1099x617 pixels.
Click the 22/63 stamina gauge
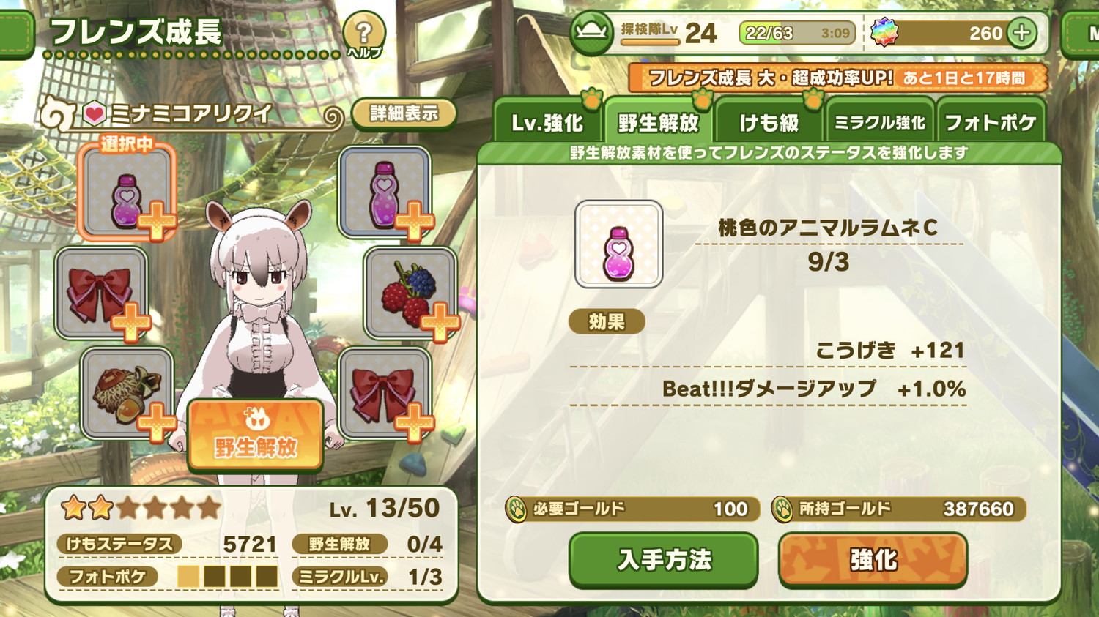click(797, 33)
